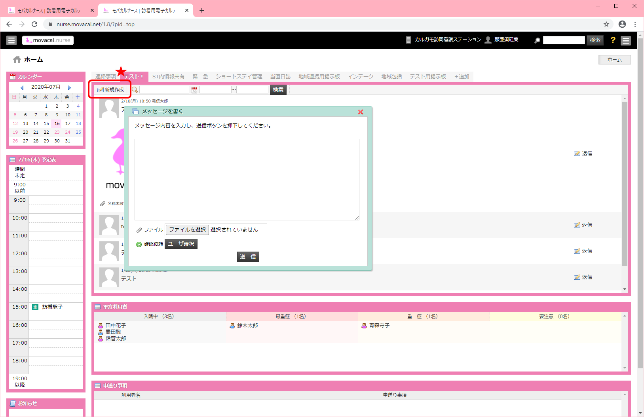Click the 確認依頼 green check icon
644x417 pixels.
(139, 245)
